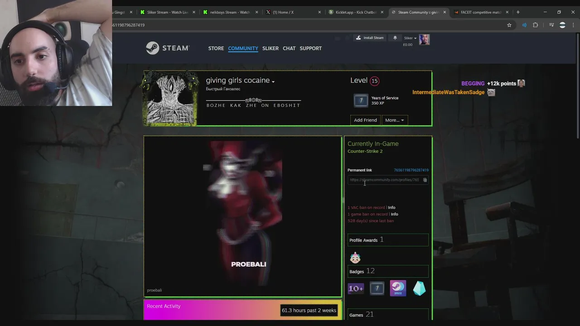Switch to the Sliker Stream browser tab
This screenshot has width=580, height=326.
pos(168,12)
